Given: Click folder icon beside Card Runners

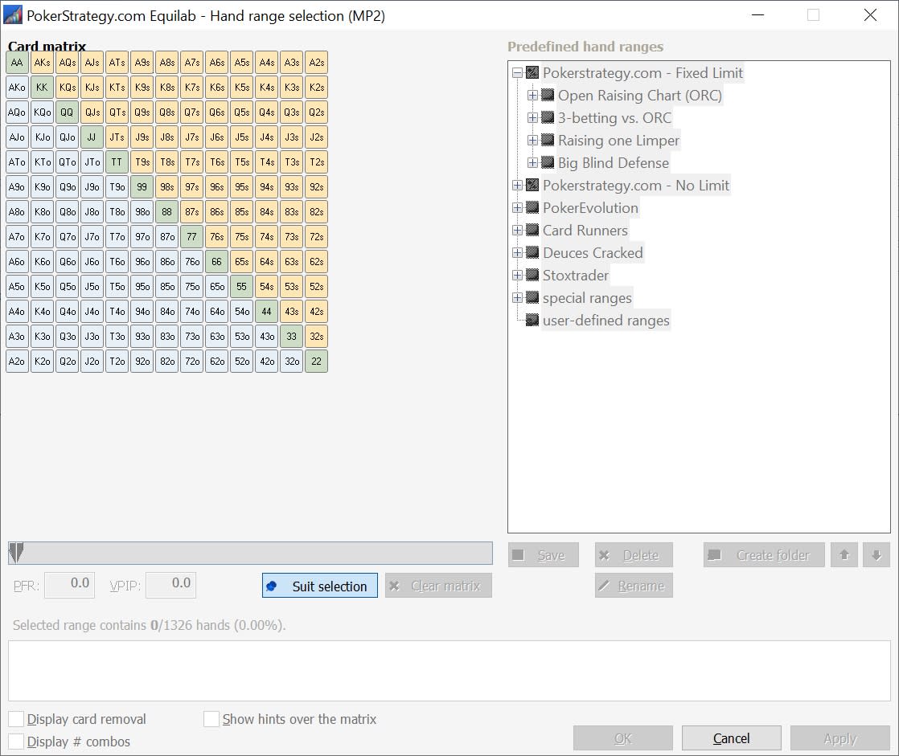Looking at the screenshot, I should click(532, 230).
